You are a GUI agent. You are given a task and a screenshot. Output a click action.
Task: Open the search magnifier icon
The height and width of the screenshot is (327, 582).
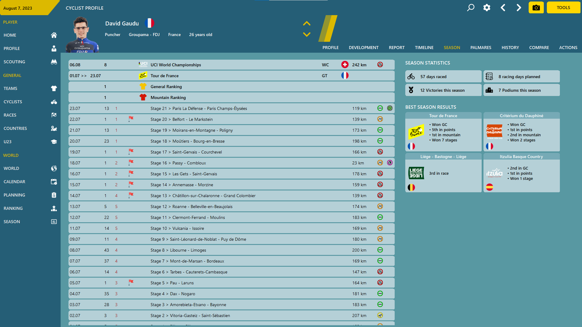(470, 8)
